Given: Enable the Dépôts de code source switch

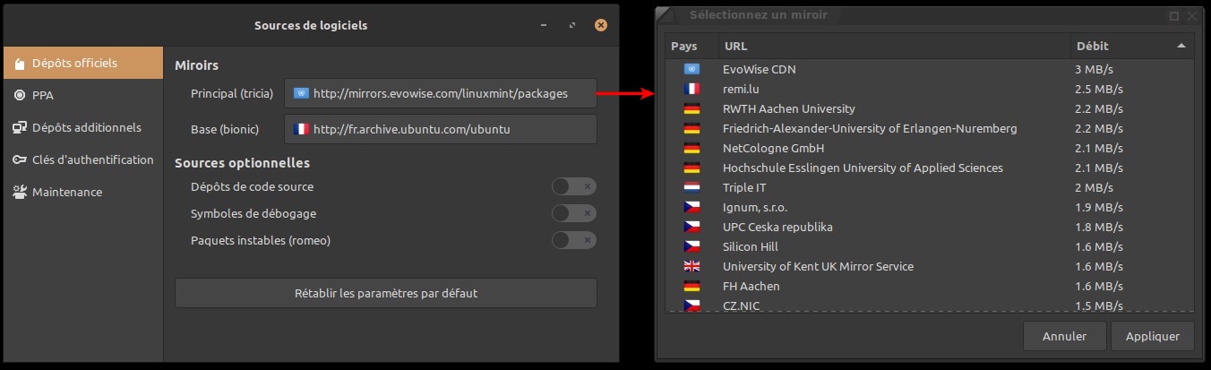Looking at the screenshot, I should (x=573, y=186).
